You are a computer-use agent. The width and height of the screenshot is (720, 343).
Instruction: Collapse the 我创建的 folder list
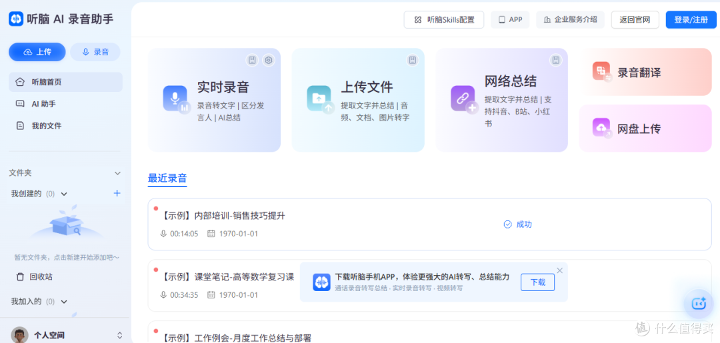point(64,194)
